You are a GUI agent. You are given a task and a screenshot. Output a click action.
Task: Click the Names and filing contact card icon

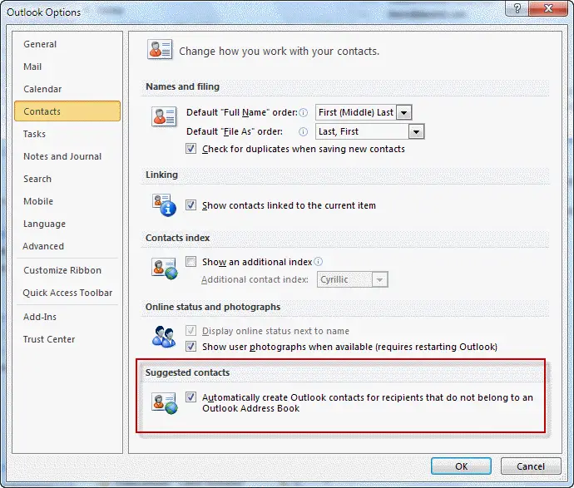pyautogui.click(x=164, y=116)
